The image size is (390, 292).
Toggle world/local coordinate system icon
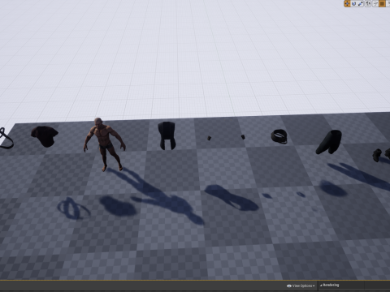pyautogui.click(x=368, y=3)
